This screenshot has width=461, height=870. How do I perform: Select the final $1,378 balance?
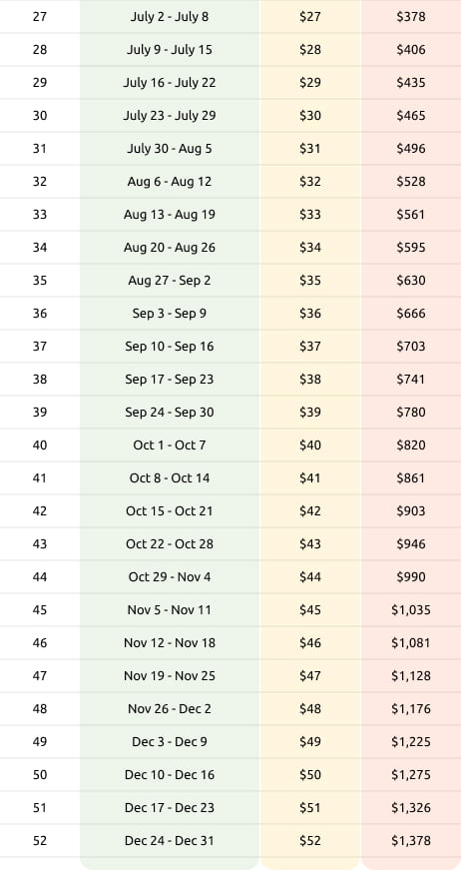tap(411, 841)
